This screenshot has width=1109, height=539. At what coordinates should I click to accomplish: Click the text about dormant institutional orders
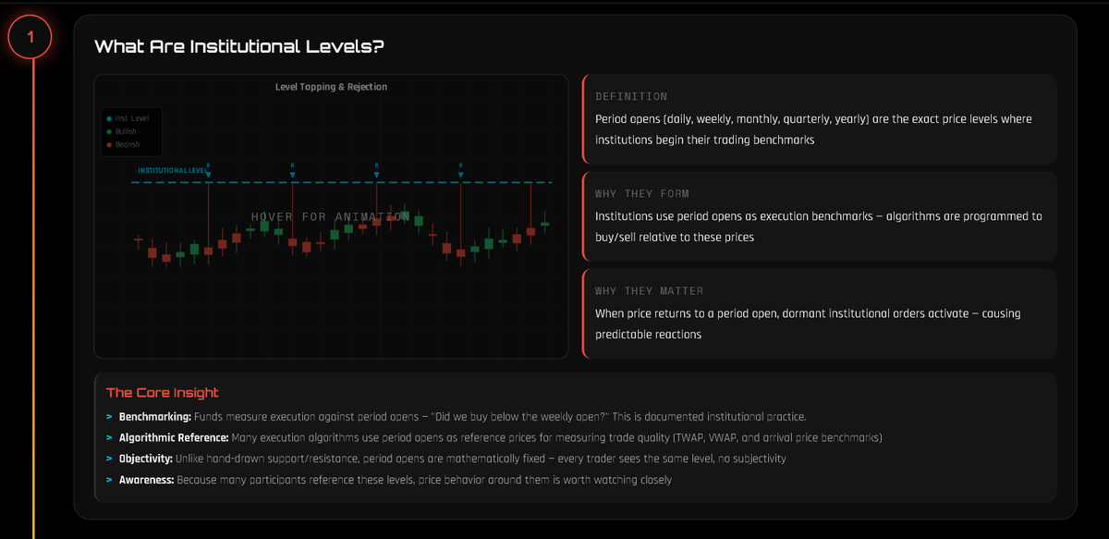808,324
